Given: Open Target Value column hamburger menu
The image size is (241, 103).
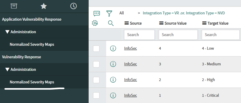Looking at the screenshot, I should point(204,23).
